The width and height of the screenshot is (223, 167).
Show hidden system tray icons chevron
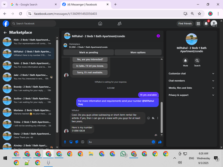(x=174, y=158)
